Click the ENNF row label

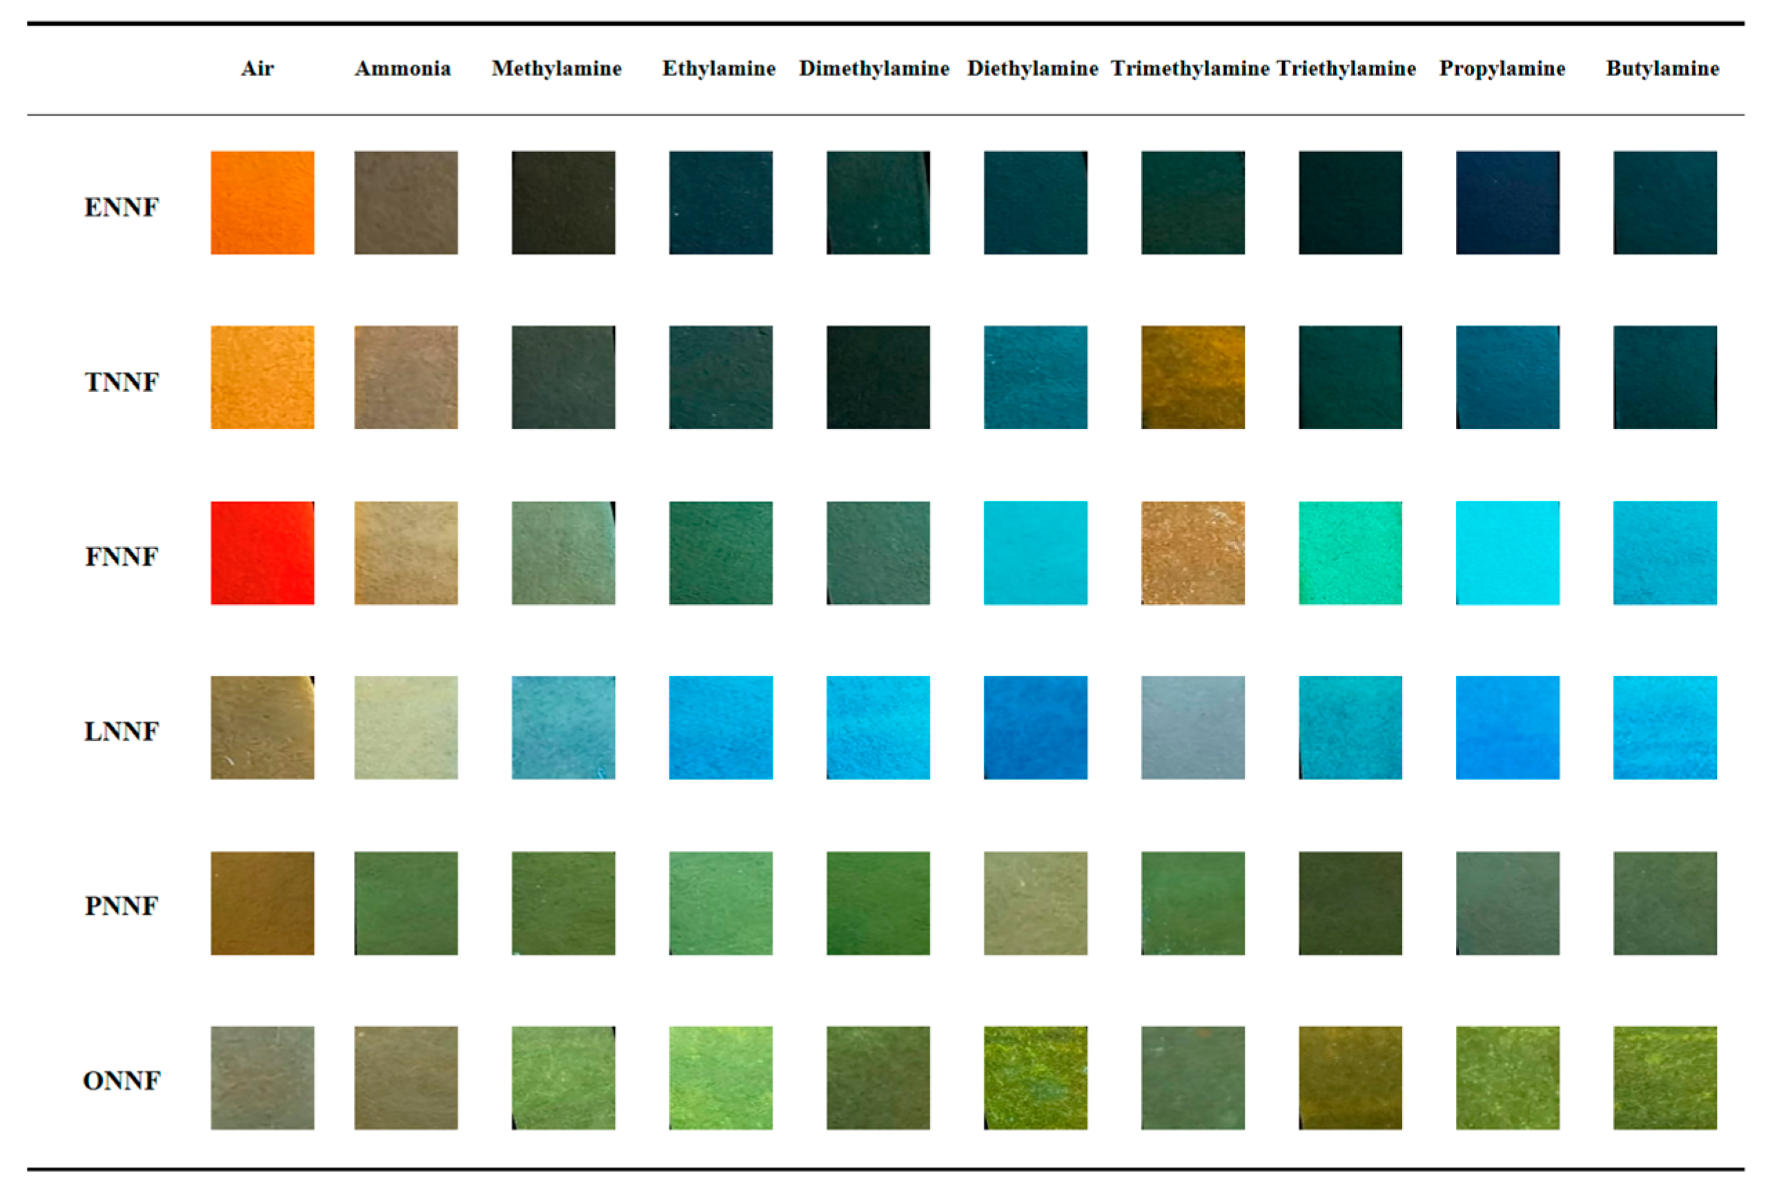(121, 207)
